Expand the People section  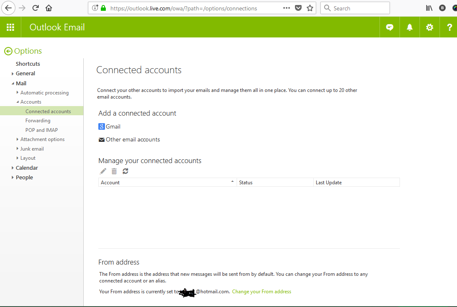click(12, 178)
